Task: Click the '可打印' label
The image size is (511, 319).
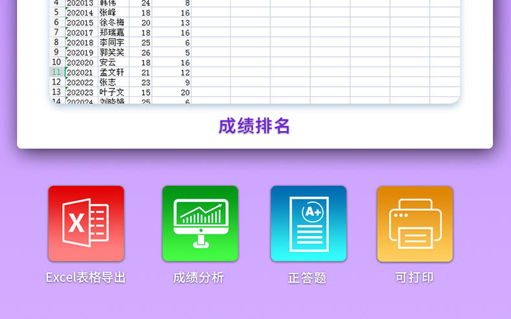Action: [x=415, y=278]
